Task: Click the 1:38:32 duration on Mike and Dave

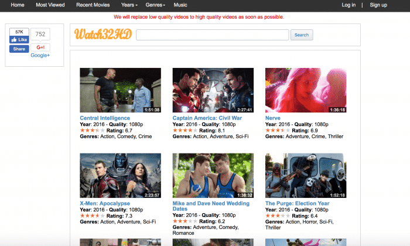Action: point(245,195)
